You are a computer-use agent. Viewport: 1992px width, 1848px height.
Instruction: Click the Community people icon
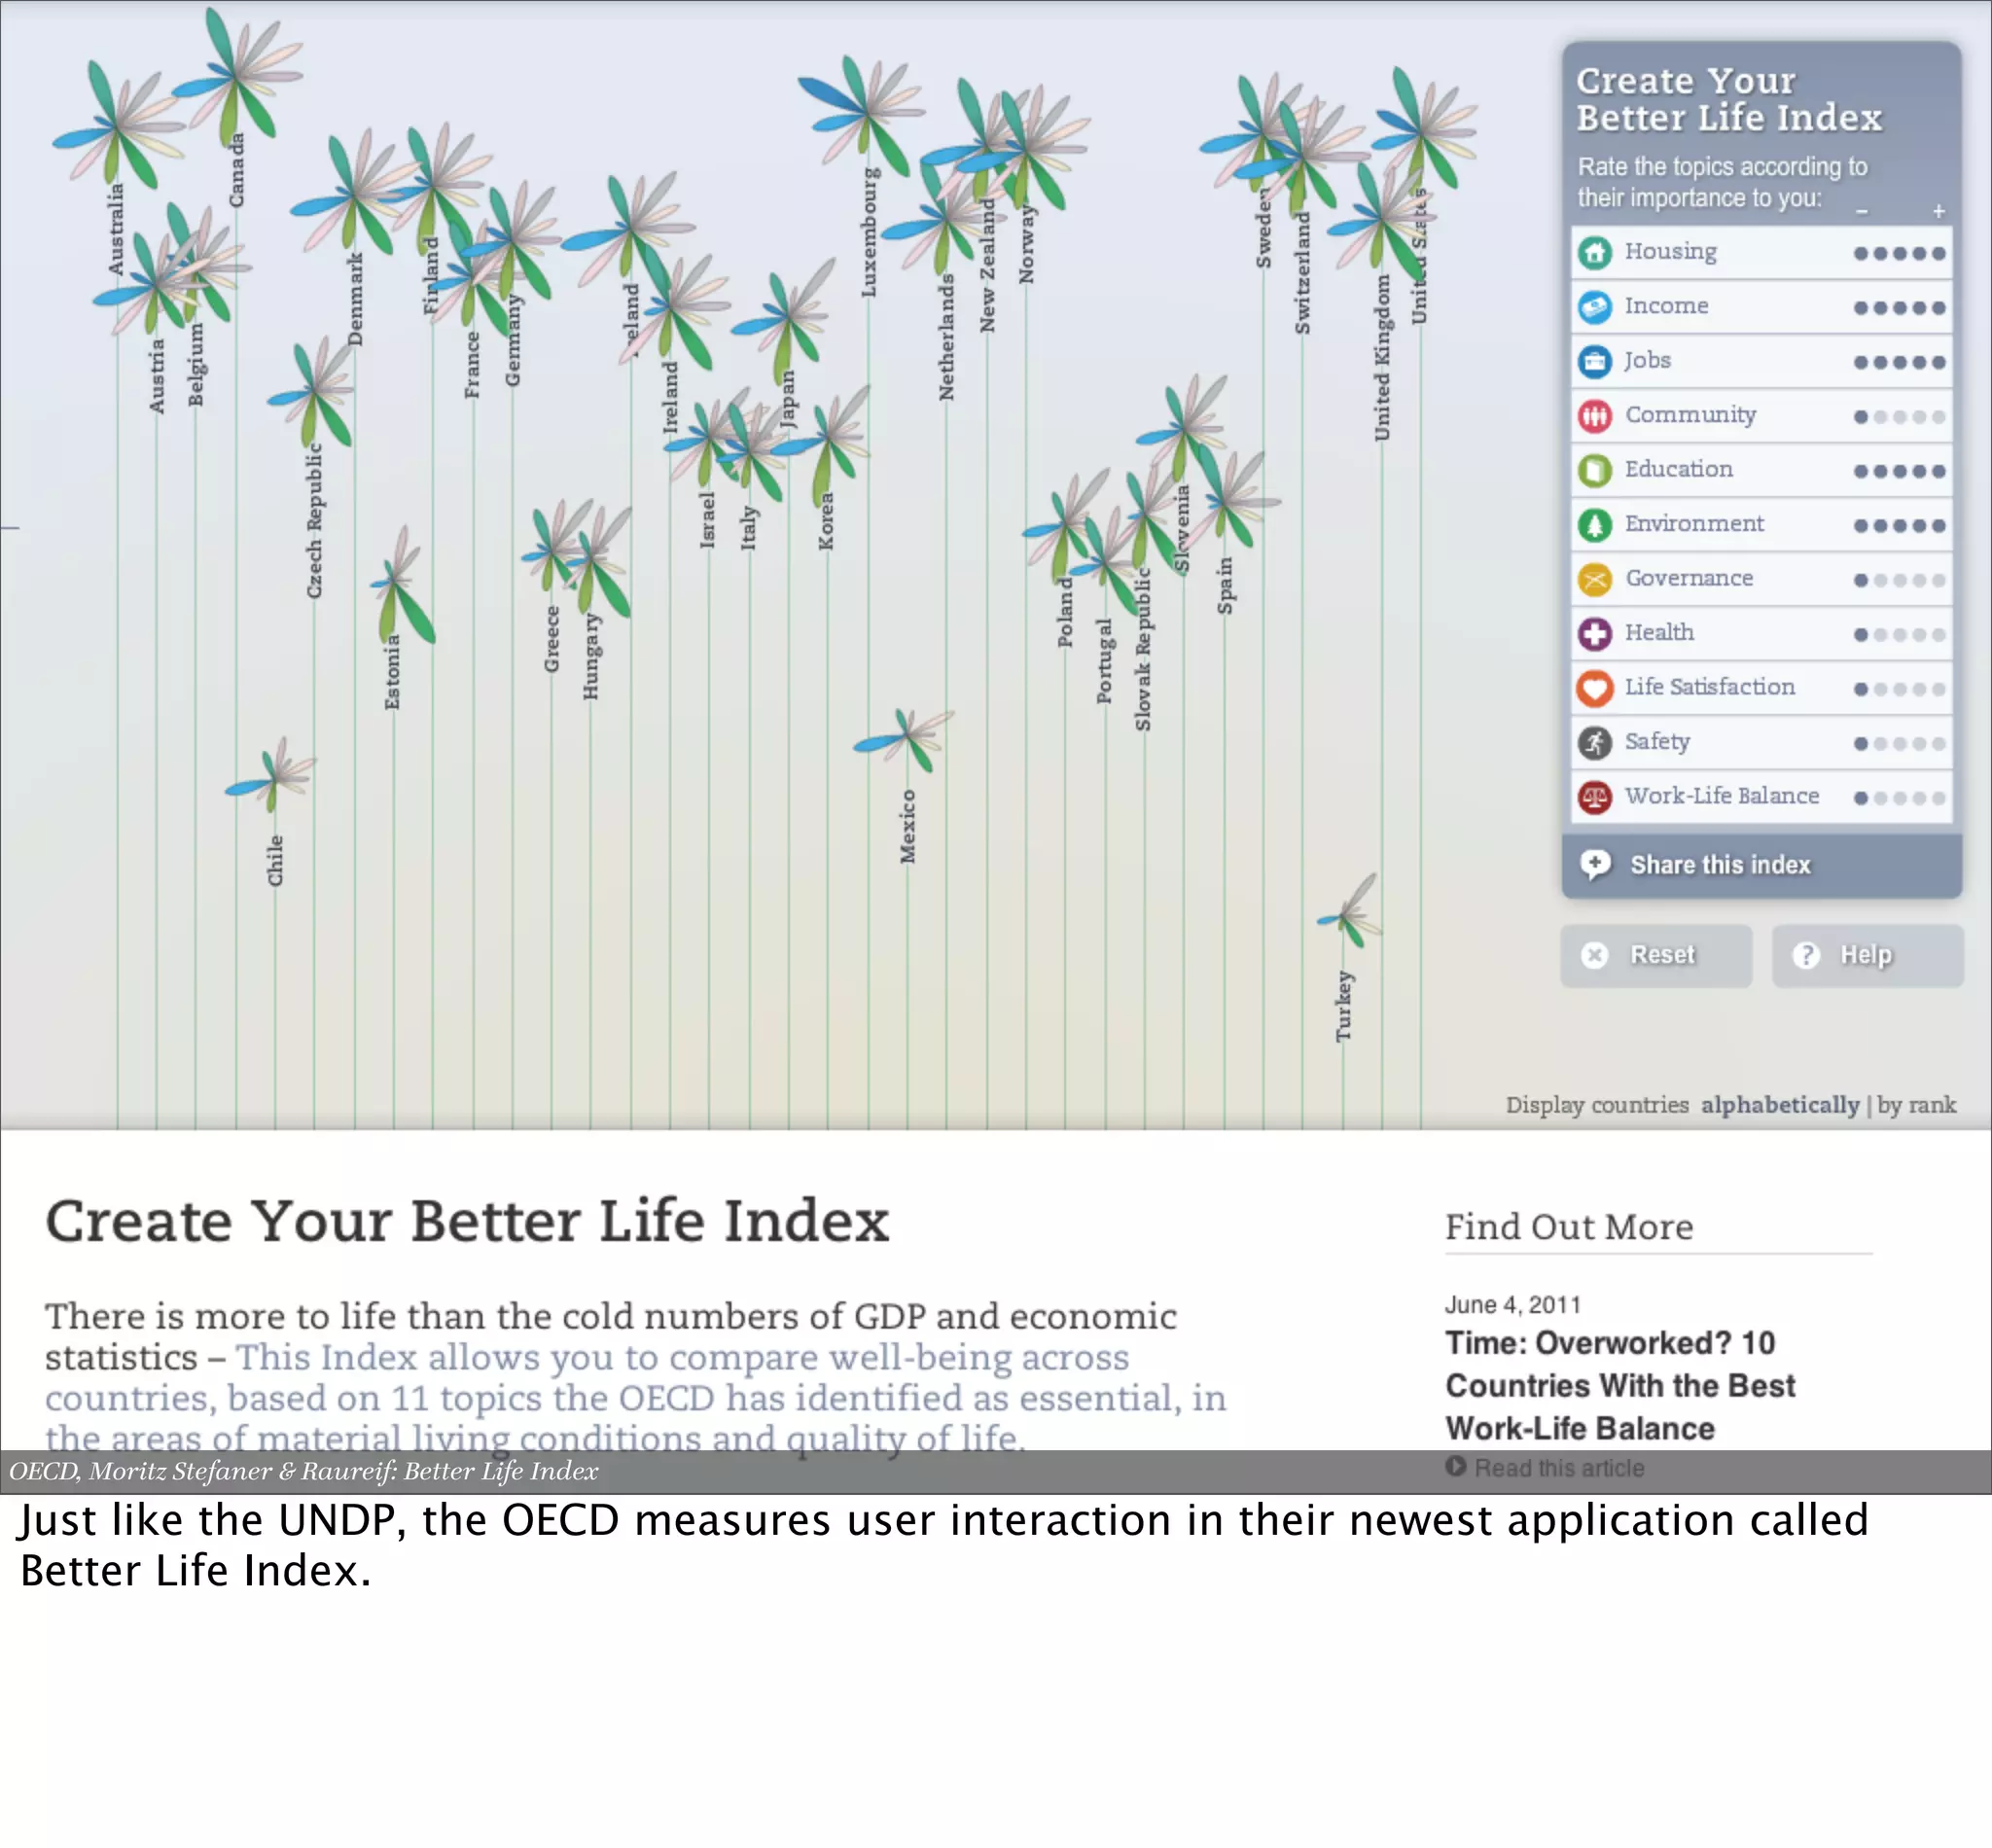(x=1595, y=416)
